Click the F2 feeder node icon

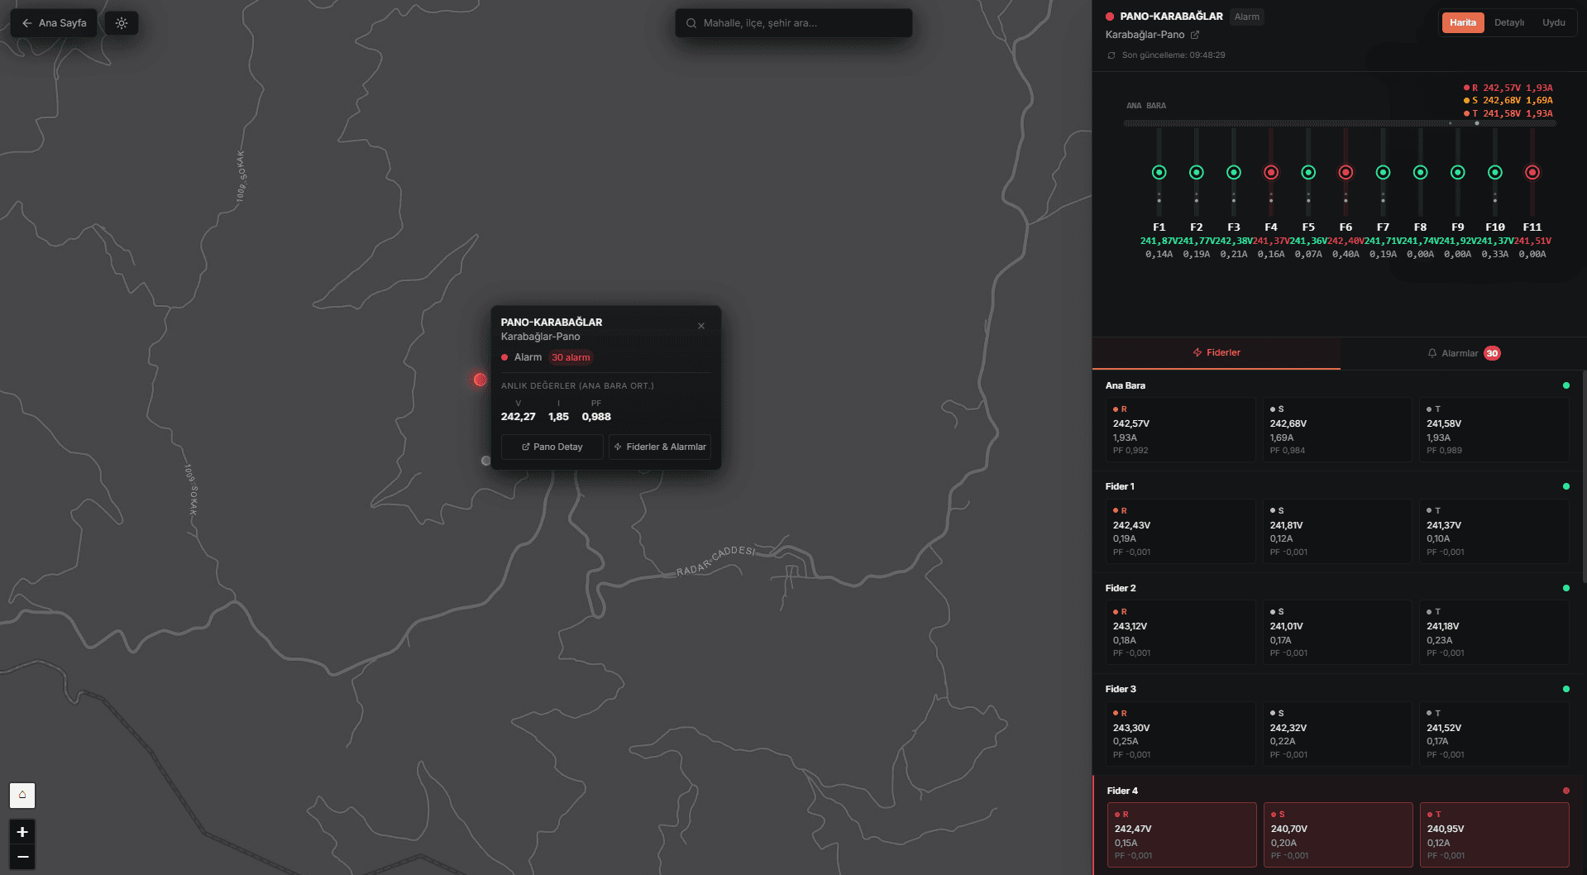1196,172
